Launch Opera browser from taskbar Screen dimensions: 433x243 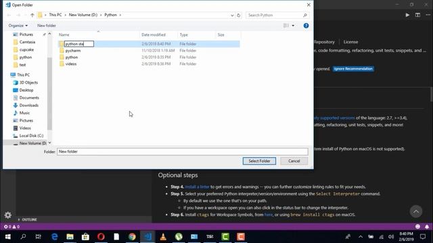101,237
